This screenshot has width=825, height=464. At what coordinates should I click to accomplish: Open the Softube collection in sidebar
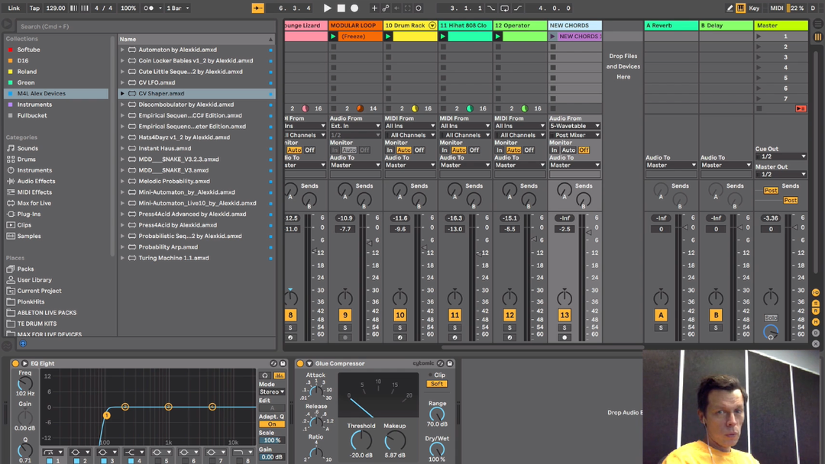[x=28, y=50]
